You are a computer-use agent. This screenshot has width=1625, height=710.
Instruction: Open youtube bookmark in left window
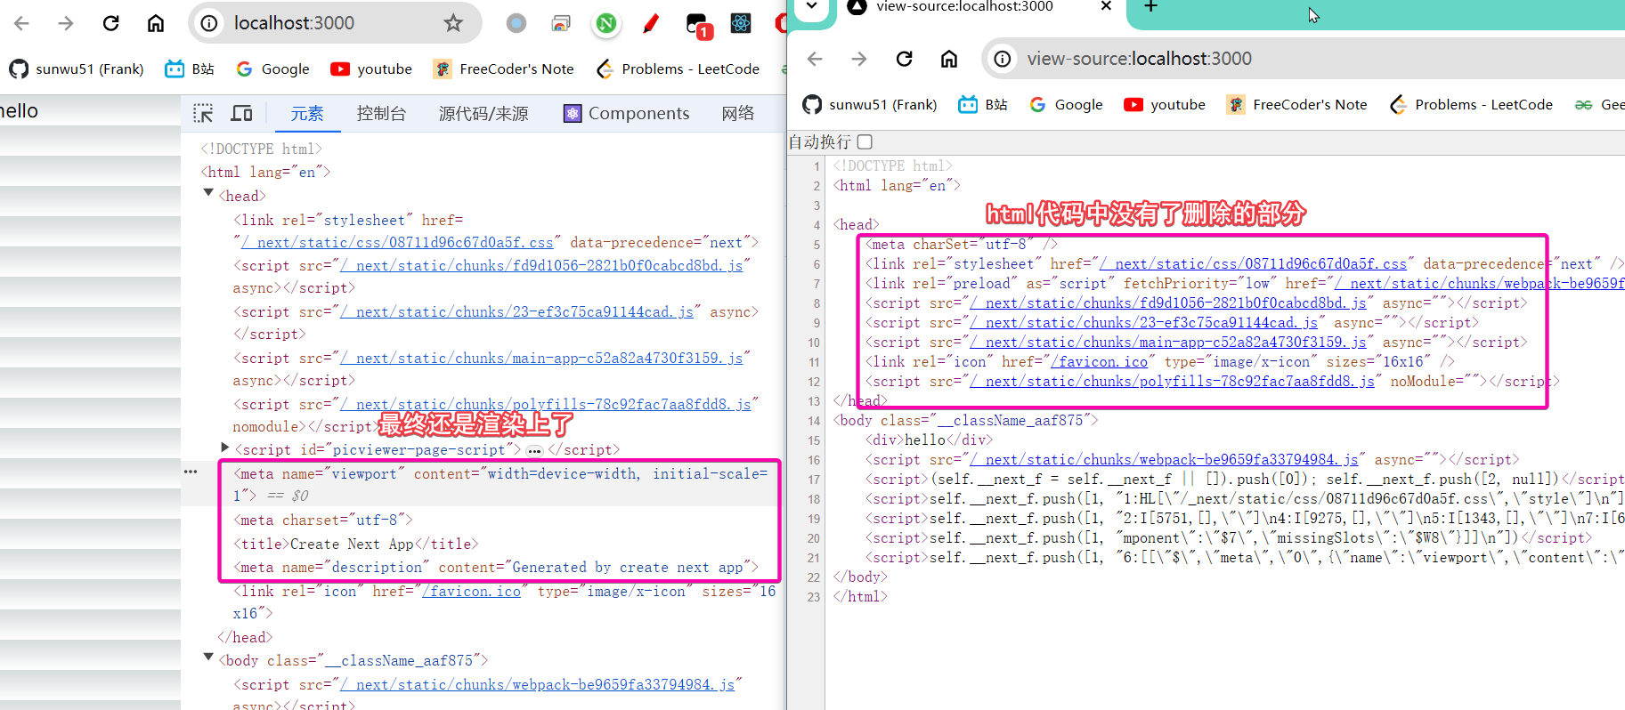371,69
